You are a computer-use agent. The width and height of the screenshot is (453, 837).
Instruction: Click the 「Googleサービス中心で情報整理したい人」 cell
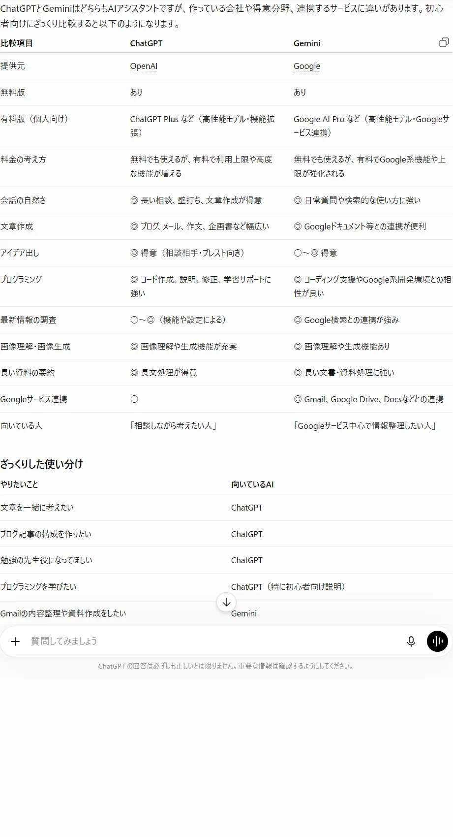[x=365, y=426]
